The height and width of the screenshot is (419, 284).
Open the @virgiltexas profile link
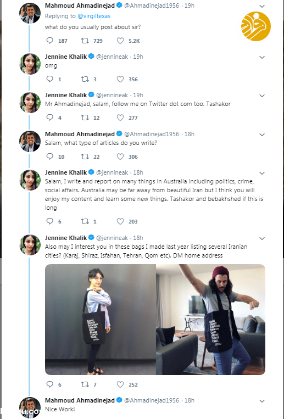[94, 16]
